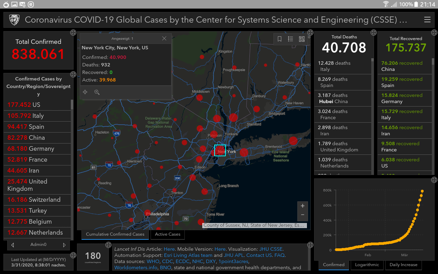The image size is (438, 274).
Task: Tap the picture notification icon
Action: [x=14, y=4]
